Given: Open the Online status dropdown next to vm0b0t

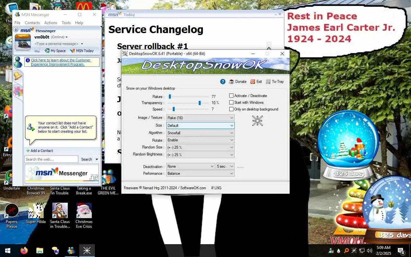Looking at the screenshot, I should (66, 37).
